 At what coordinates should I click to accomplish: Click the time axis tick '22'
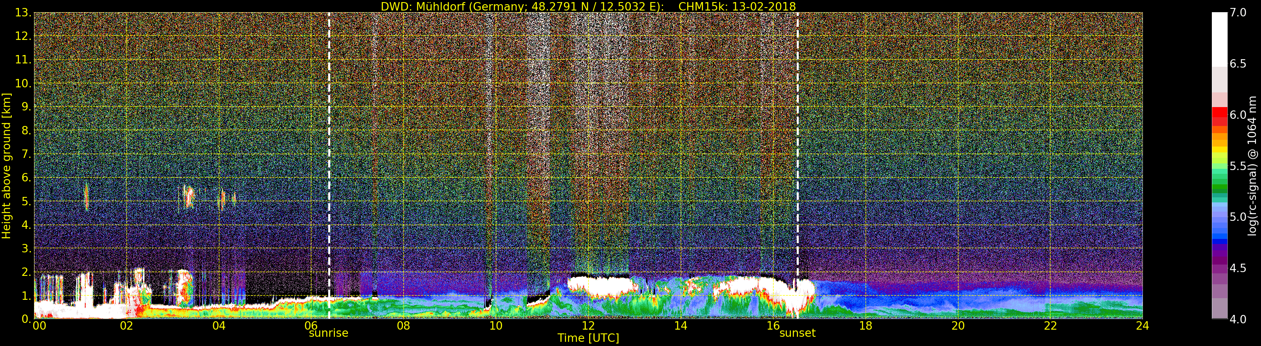1050,325
